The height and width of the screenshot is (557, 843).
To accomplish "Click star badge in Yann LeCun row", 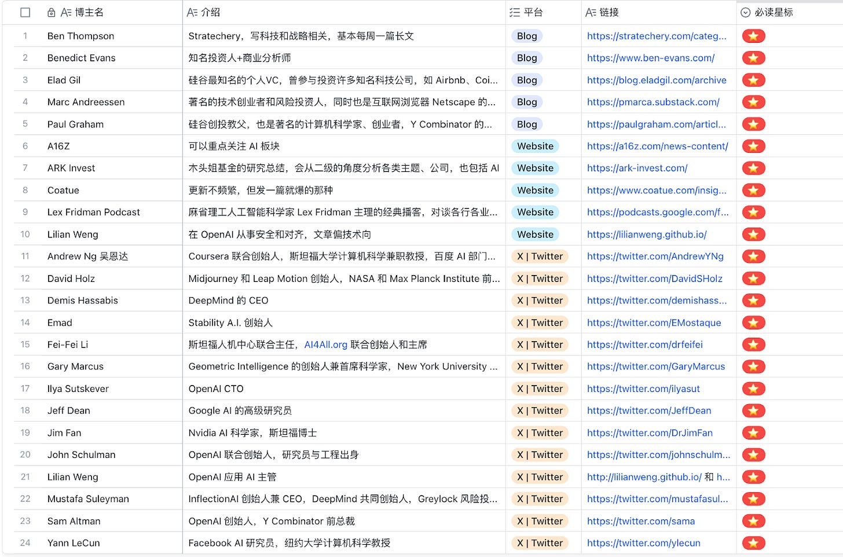I will click(753, 543).
